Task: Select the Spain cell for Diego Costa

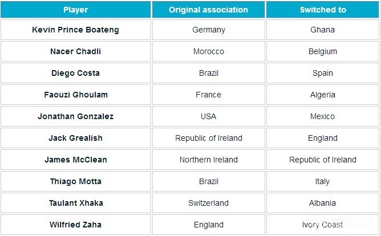Action: [x=323, y=73]
